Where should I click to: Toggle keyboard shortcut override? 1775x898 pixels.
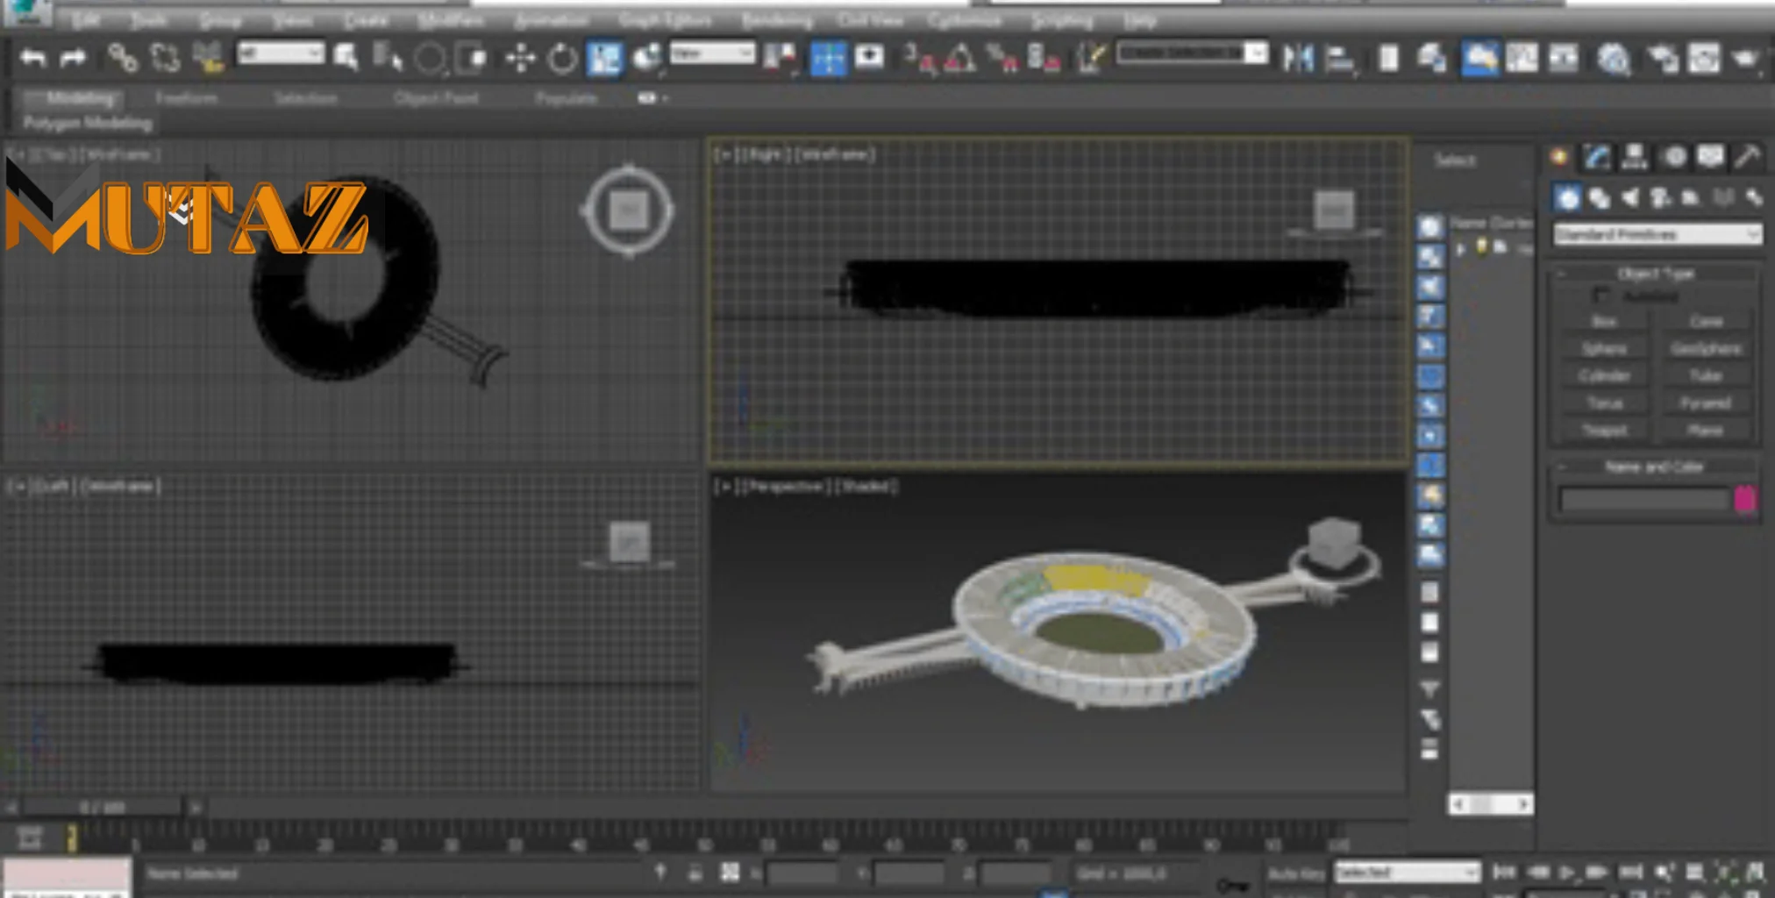coord(869,58)
